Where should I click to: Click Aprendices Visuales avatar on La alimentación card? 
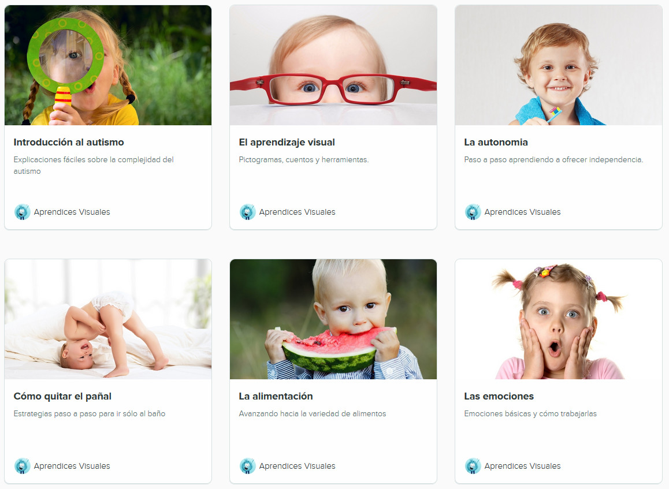pos(247,466)
